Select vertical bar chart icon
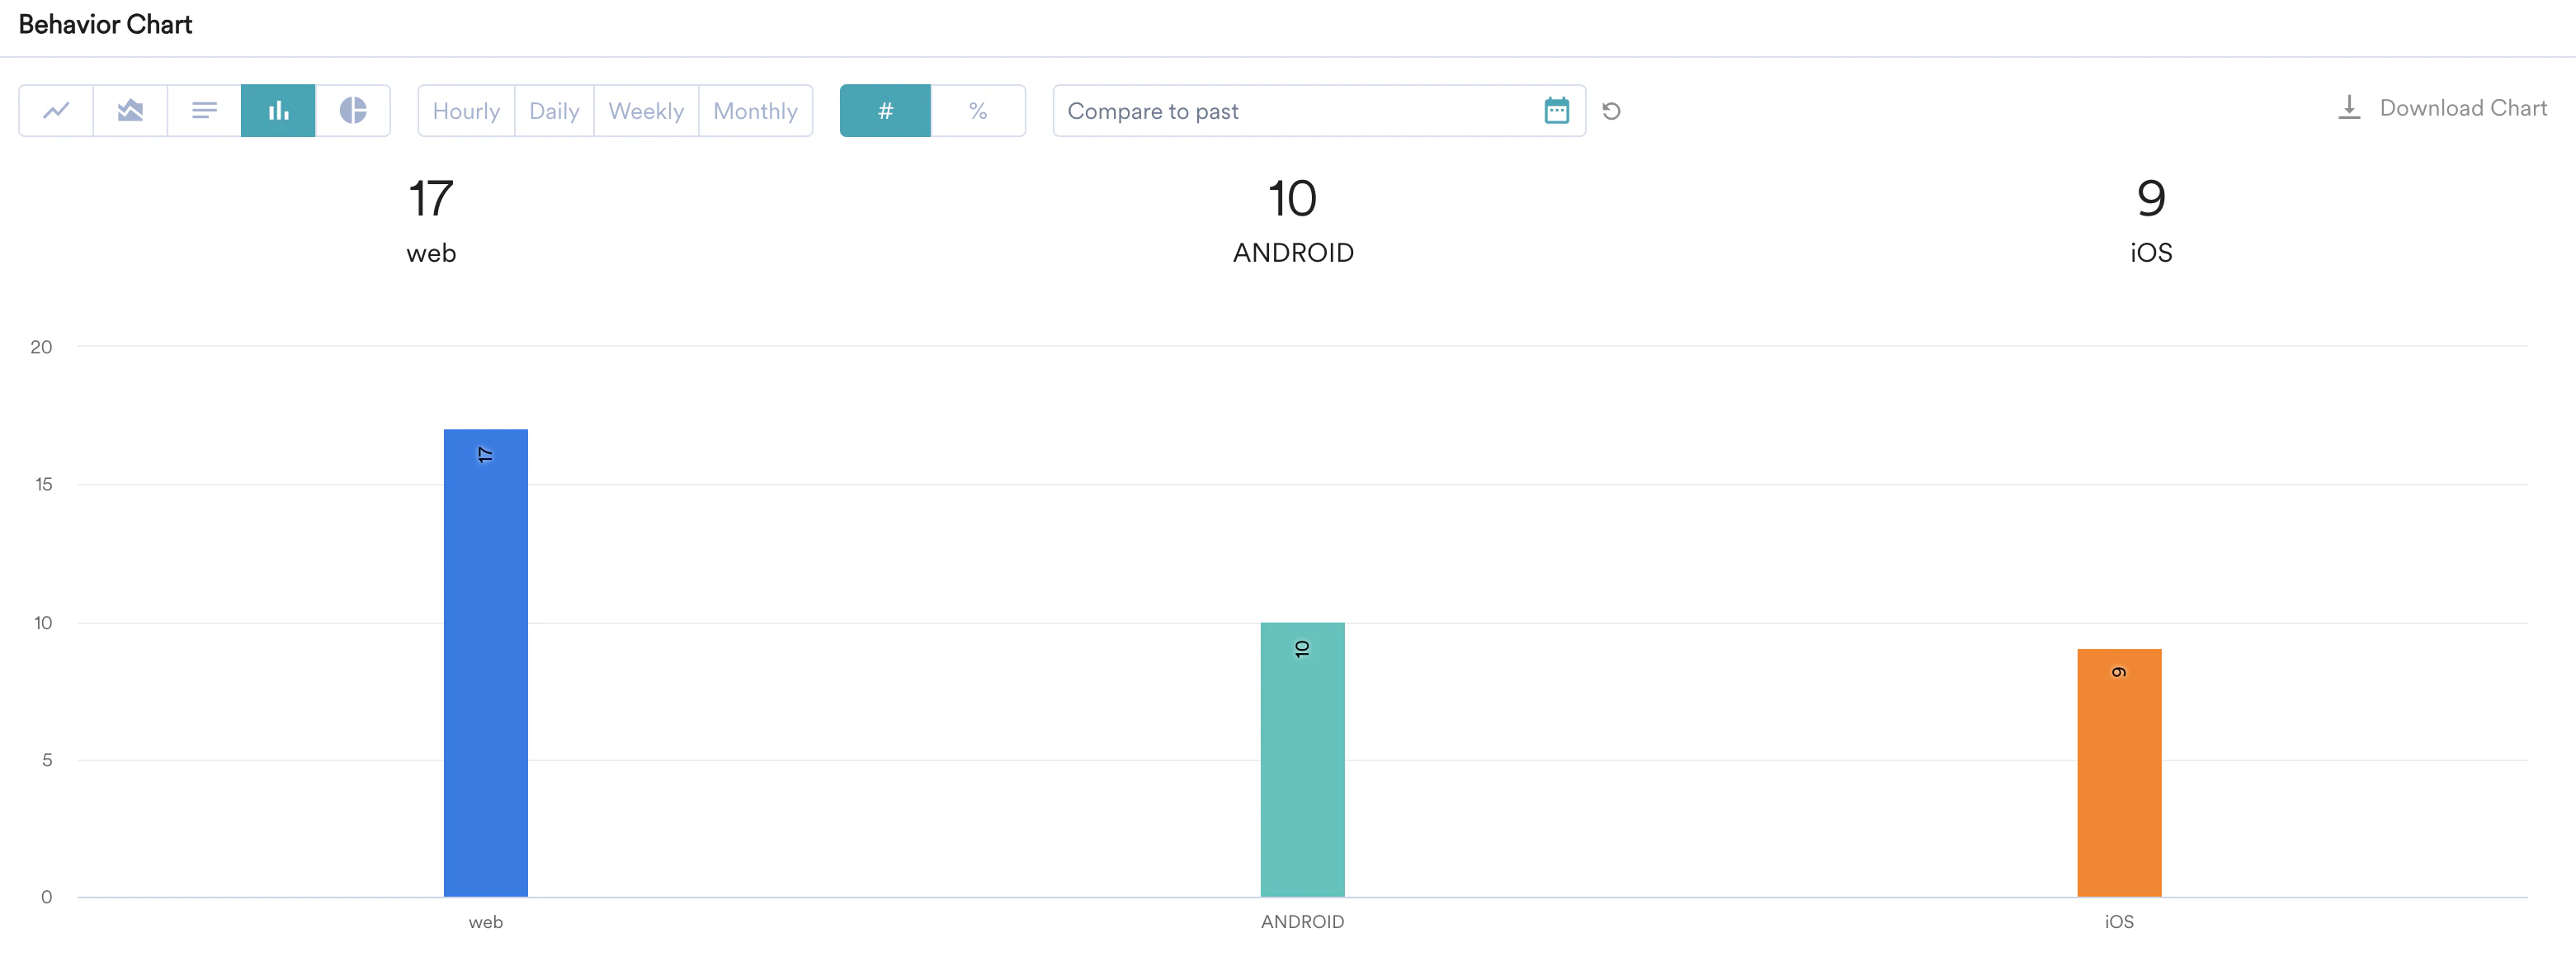 278,110
